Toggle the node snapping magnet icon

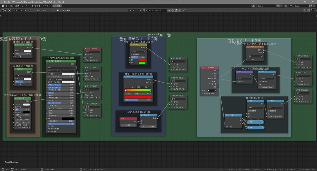(309, 10)
